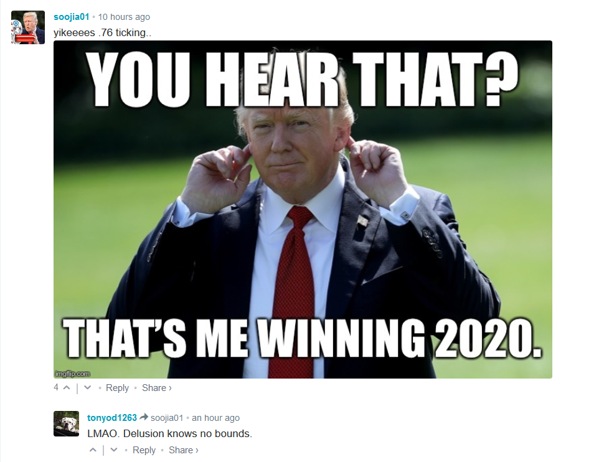The width and height of the screenshot is (604, 462).
Task: Reply to tonyod1263's comment
Action: 144,450
